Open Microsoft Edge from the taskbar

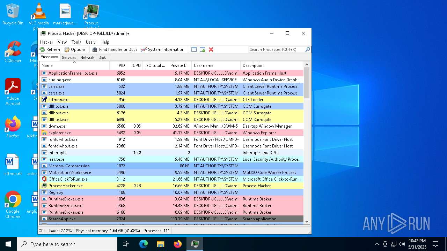144,244
